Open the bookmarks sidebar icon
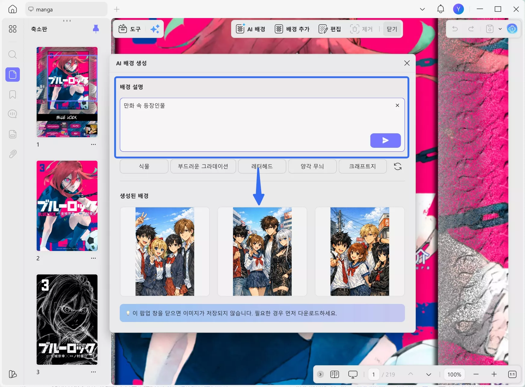Screen dimensions: 525x387 point(13,94)
